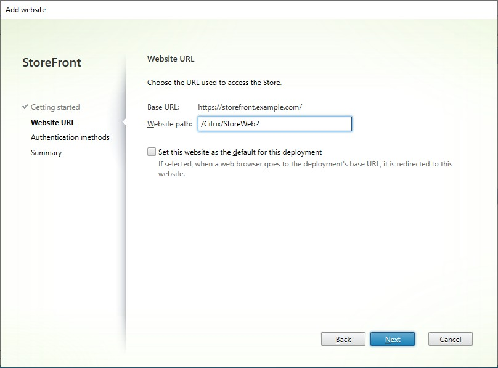Jump to the Summary step
Image resolution: width=498 pixels, height=368 pixels.
tap(46, 152)
